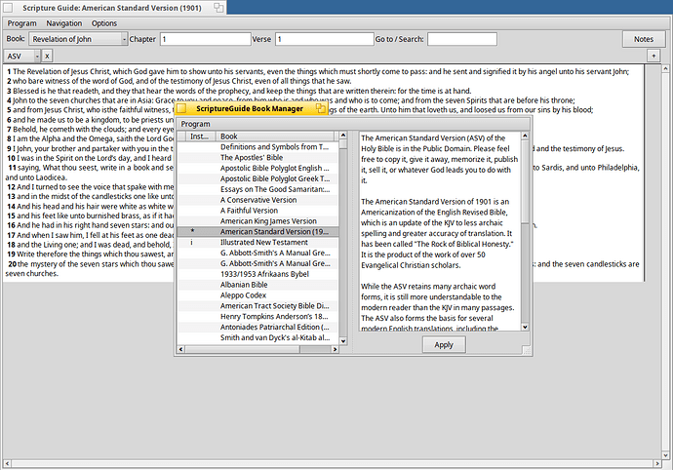673x470 pixels.
Task: Select Antoniades Patriarchal Edition row
Action: 257,327
